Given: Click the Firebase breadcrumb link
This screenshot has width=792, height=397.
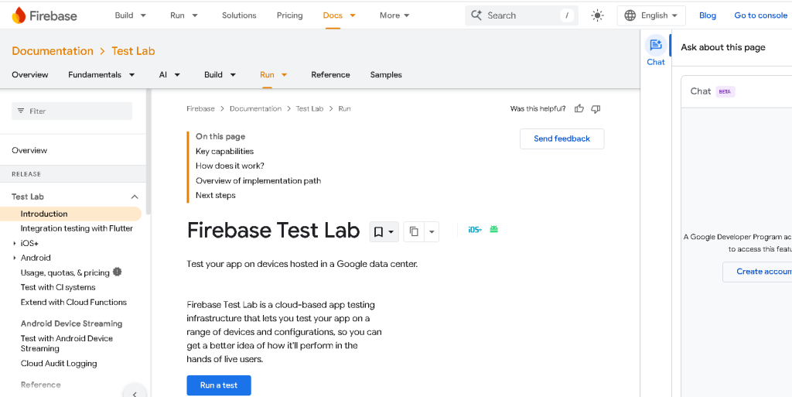Looking at the screenshot, I should click(200, 108).
